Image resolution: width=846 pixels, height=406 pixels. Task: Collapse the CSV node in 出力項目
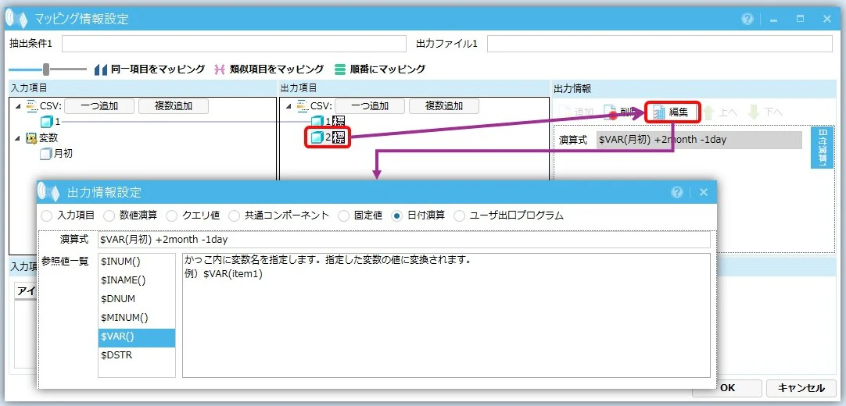tap(289, 107)
